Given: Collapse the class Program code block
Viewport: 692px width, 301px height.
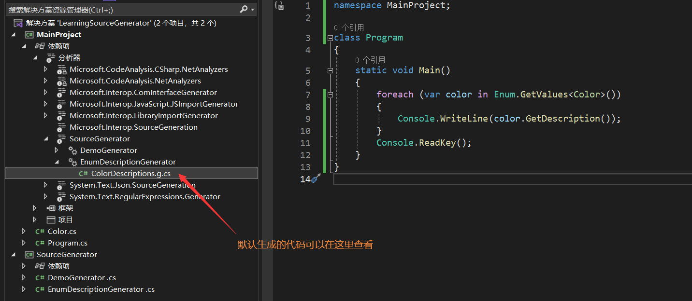Looking at the screenshot, I should (x=330, y=38).
